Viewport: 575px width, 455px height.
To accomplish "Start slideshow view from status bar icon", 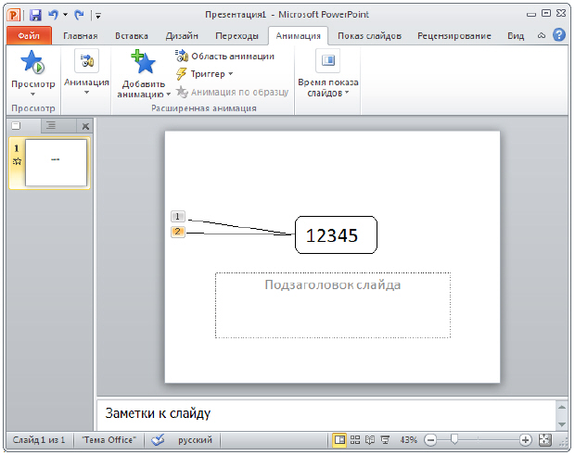I will 385,439.
